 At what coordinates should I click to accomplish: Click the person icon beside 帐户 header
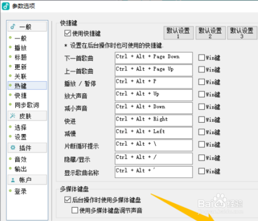pyautogui.click(x=13, y=180)
